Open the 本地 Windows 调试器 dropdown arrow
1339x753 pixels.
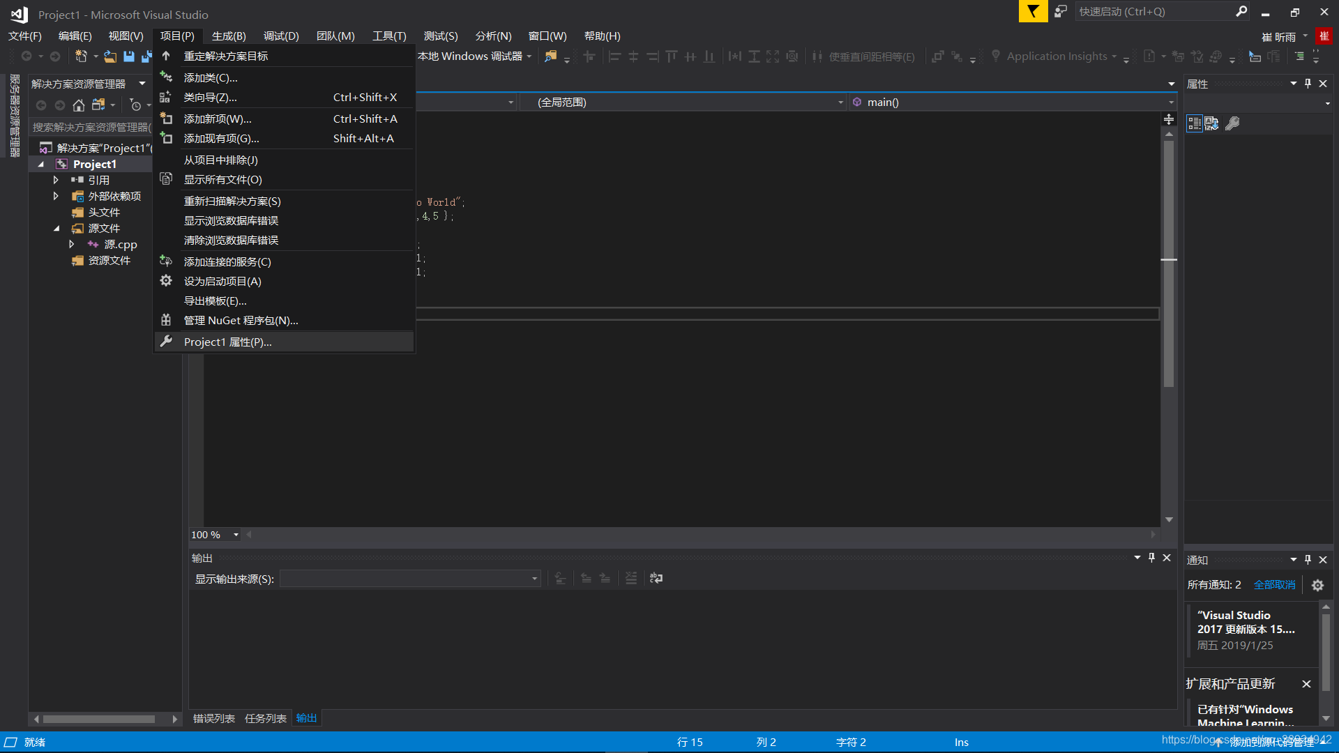529,56
